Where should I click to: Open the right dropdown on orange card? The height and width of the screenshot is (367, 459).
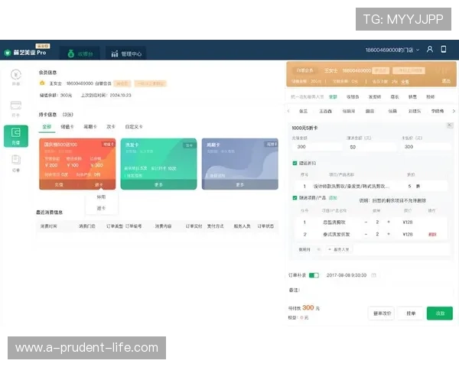99,185
